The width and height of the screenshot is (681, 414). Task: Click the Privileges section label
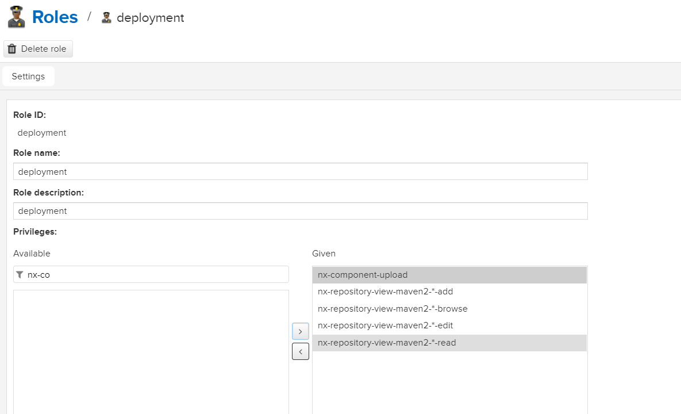click(35, 232)
